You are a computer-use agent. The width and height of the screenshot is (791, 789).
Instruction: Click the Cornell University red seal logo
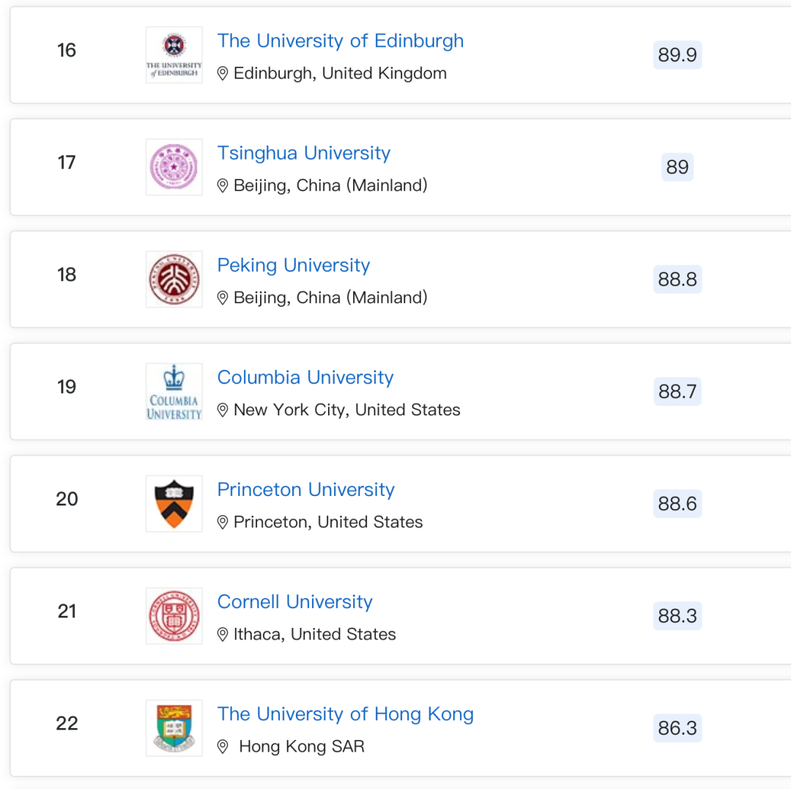pos(174,615)
